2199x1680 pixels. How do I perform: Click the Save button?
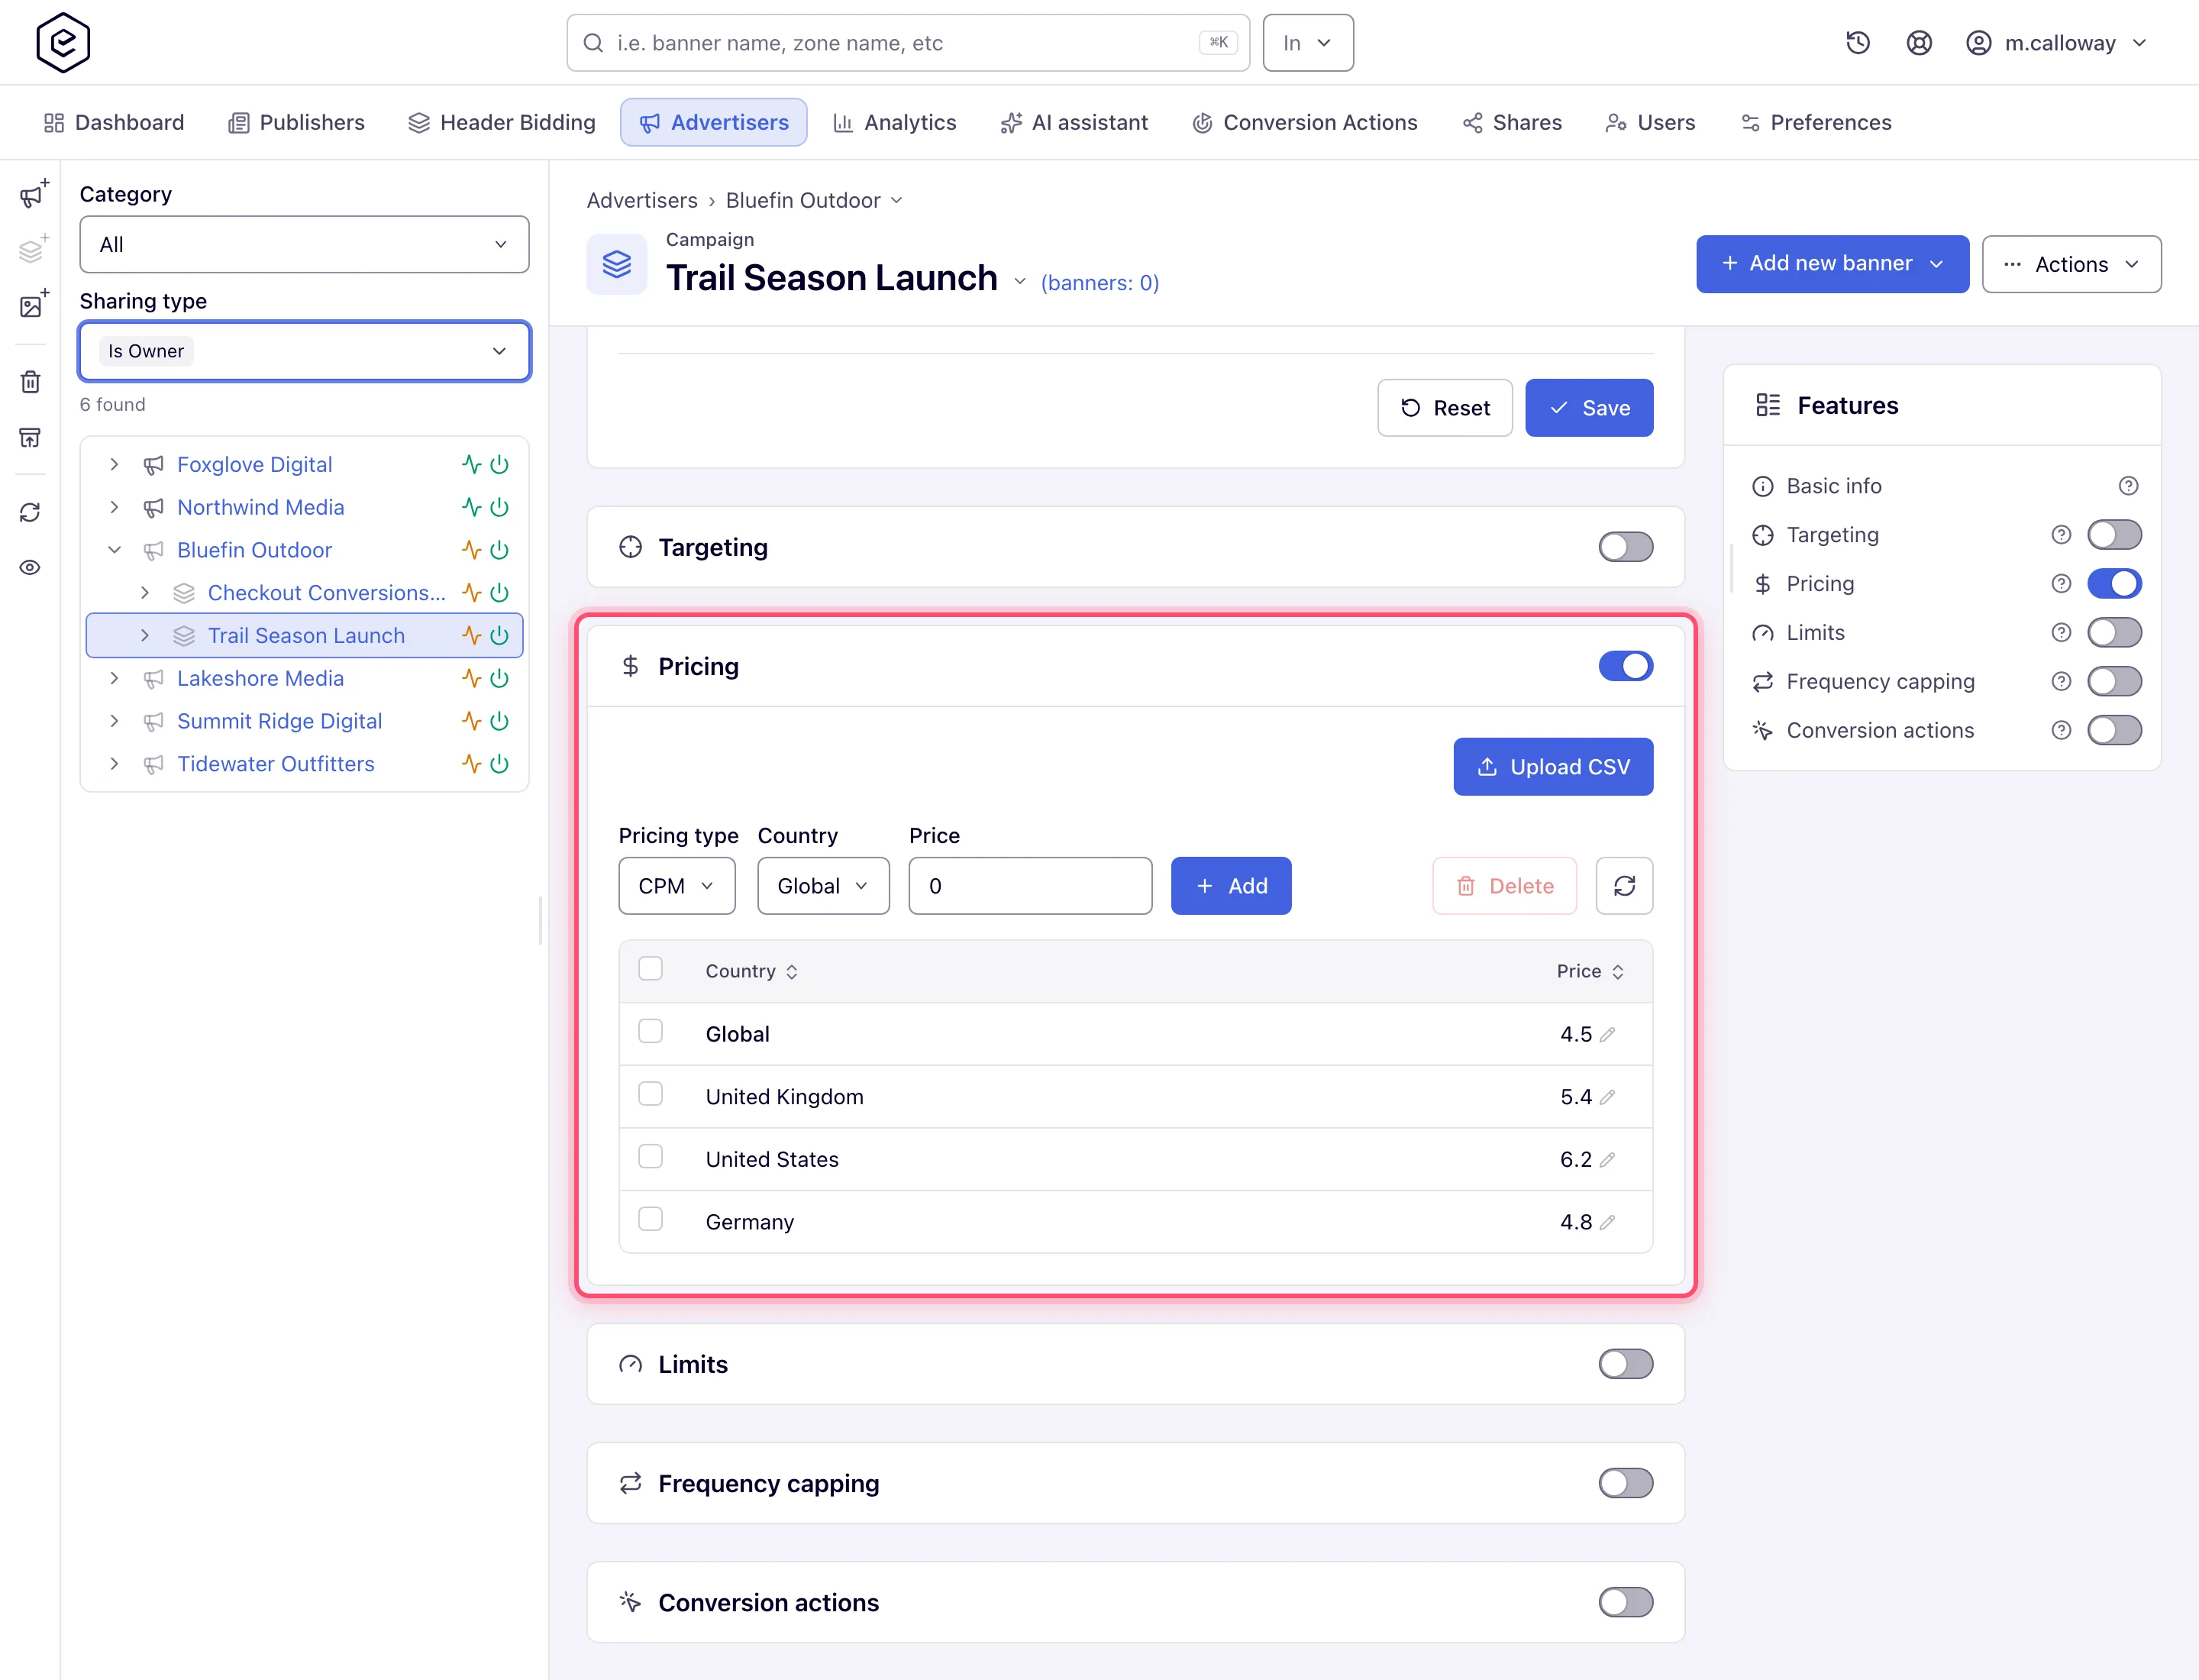pos(1589,408)
